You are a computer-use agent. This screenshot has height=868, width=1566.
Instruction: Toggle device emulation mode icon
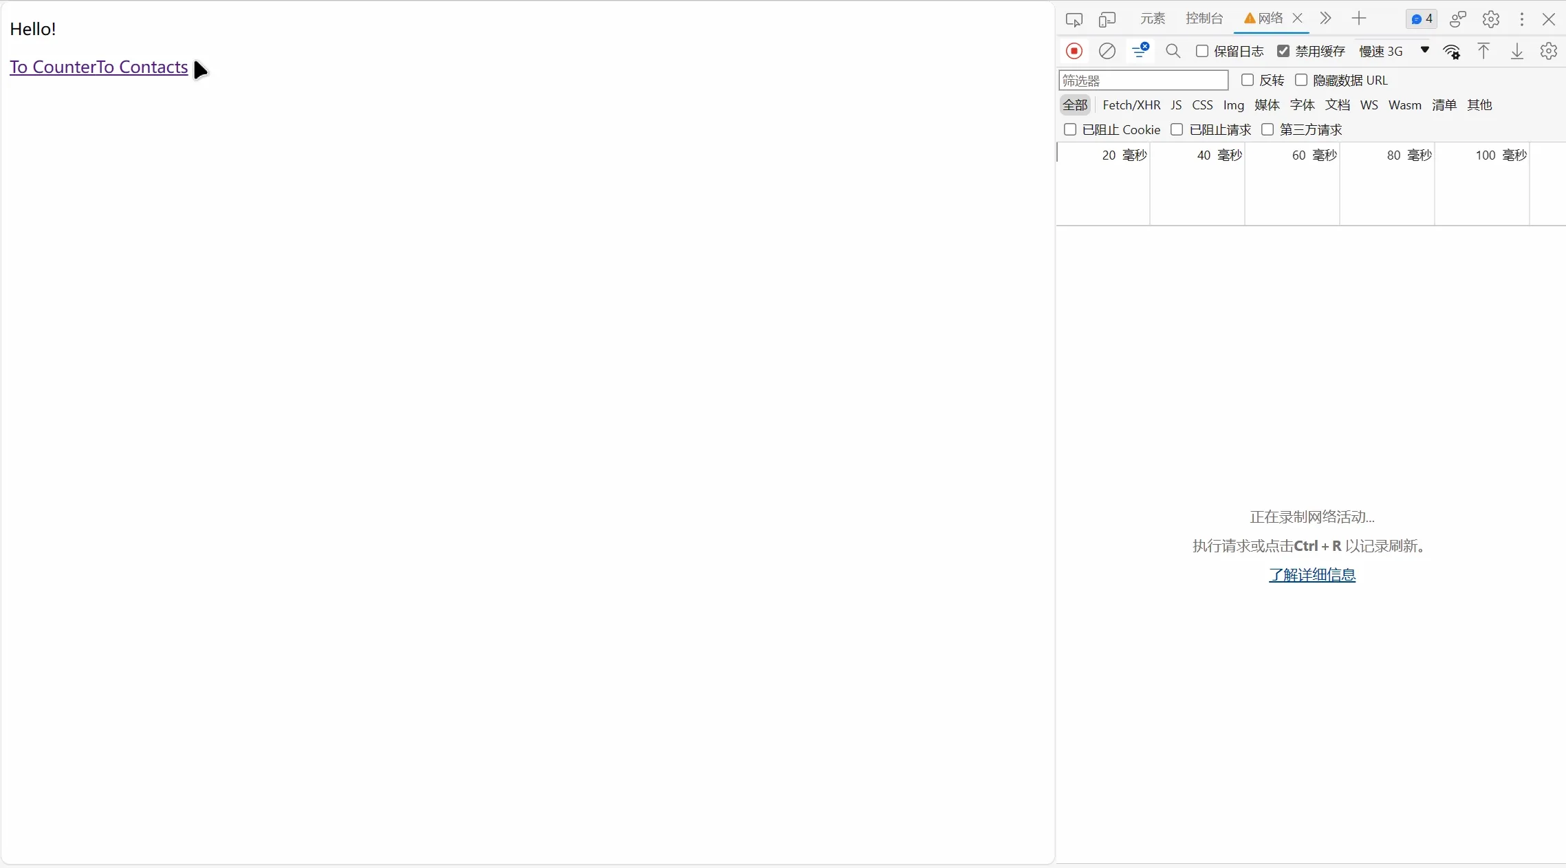[x=1107, y=19]
